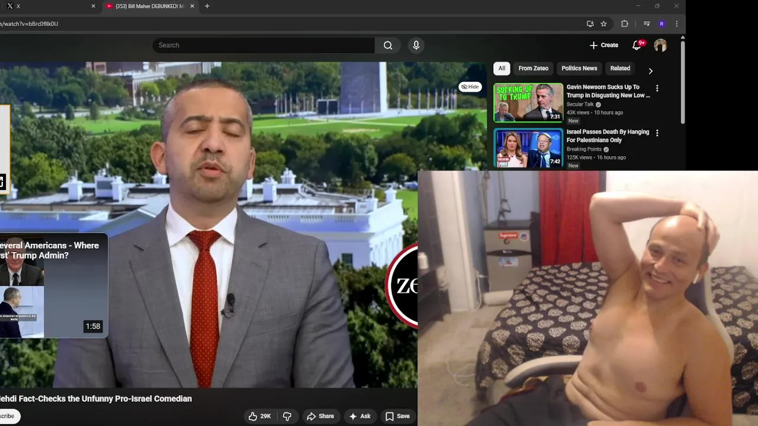The image size is (758, 426).
Task: Open Gavin Newsom Sucks Up To Trump title
Action: tap(608, 91)
